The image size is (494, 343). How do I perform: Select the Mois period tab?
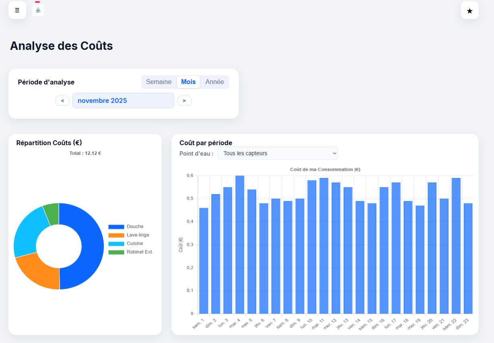(188, 82)
